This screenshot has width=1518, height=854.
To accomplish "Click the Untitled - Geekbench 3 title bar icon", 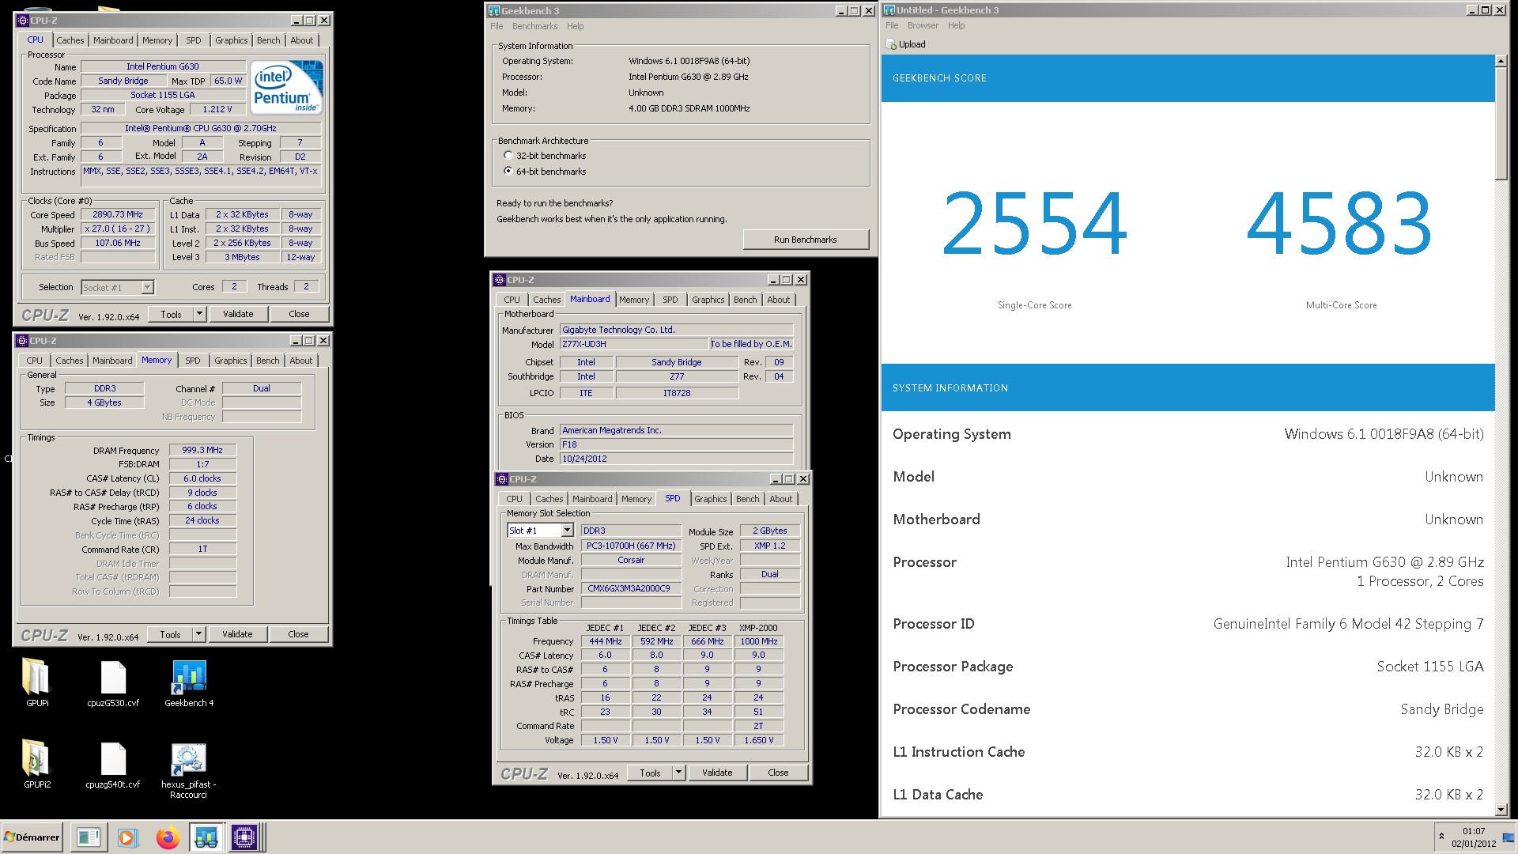I will 889,10.
